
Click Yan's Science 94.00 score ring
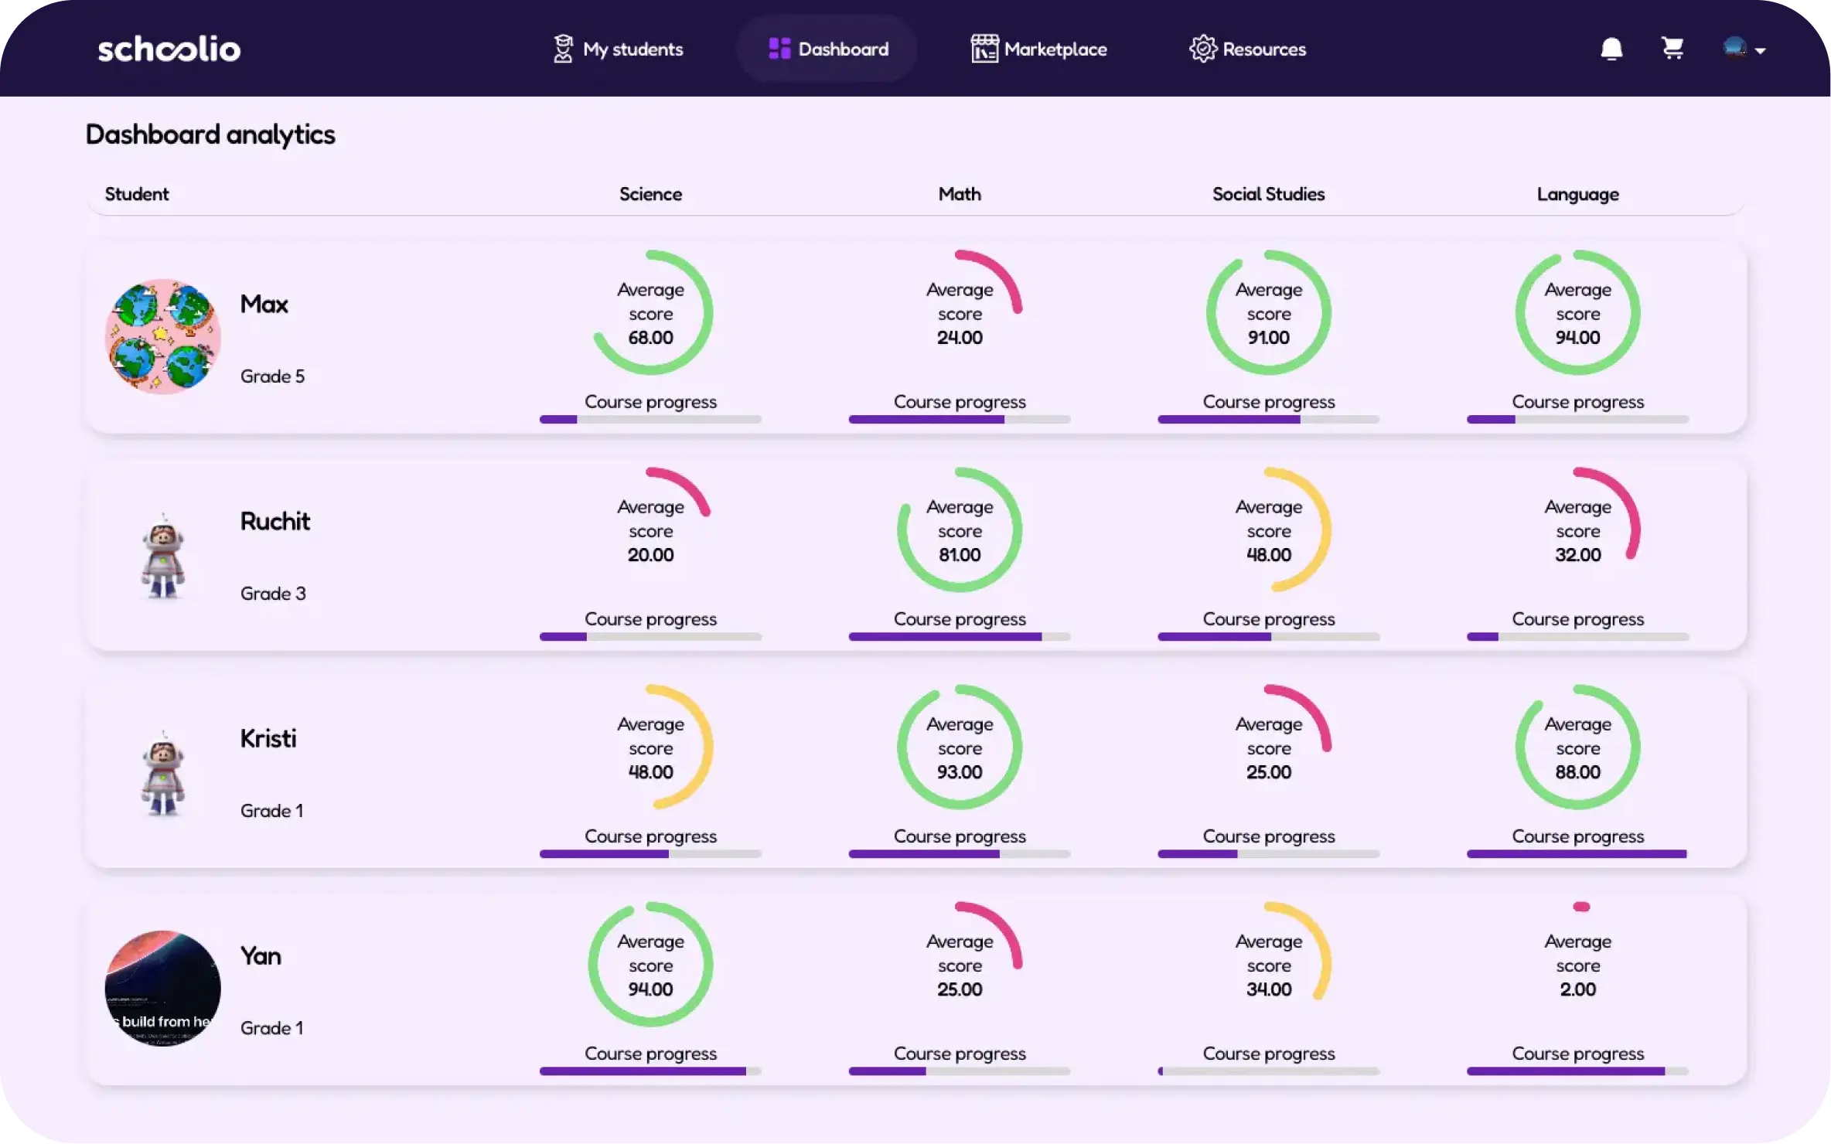click(x=650, y=965)
